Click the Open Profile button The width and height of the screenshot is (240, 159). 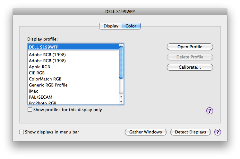[x=190, y=47]
